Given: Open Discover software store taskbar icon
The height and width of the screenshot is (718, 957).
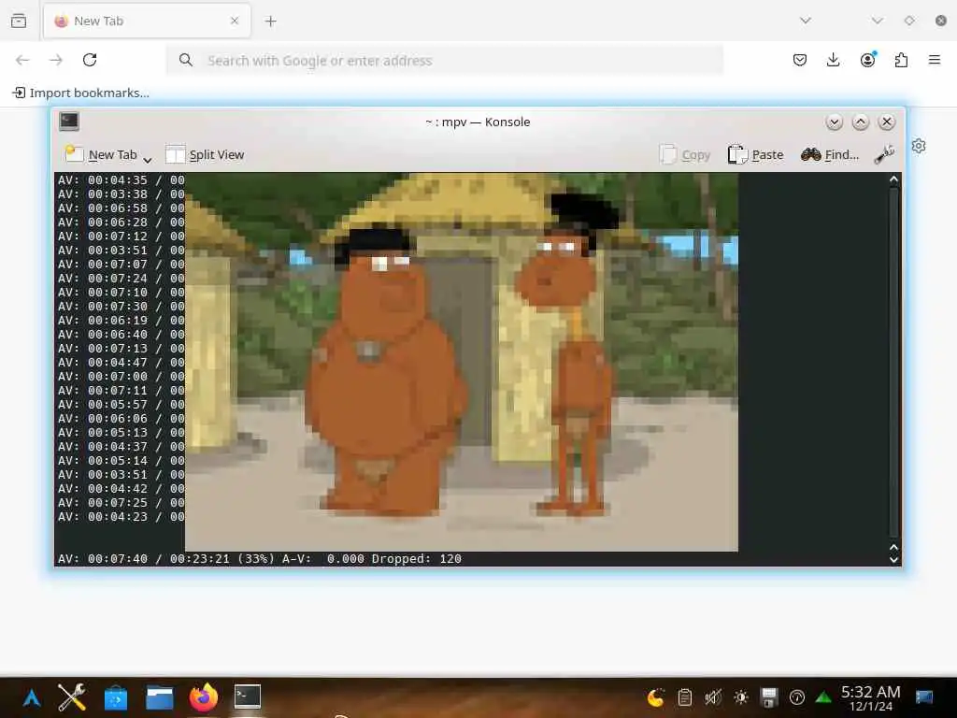Looking at the screenshot, I should (116, 697).
